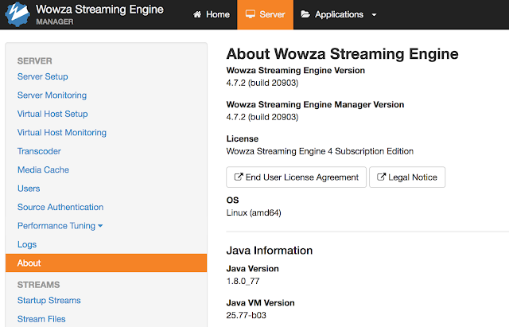Open Virtual Host Setup
Screen dimensions: 509x327
[52, 114]
